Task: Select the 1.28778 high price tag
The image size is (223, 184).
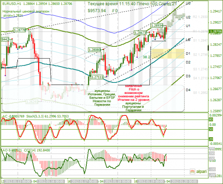Action: pos(20,30)
